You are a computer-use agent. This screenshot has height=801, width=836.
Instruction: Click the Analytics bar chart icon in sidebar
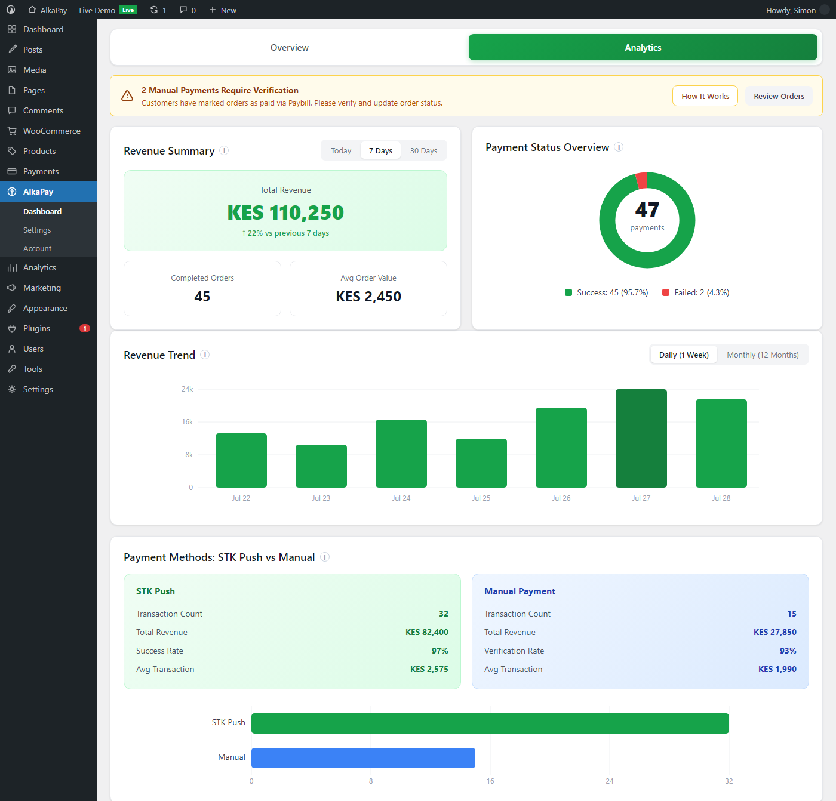coord(12,267)
